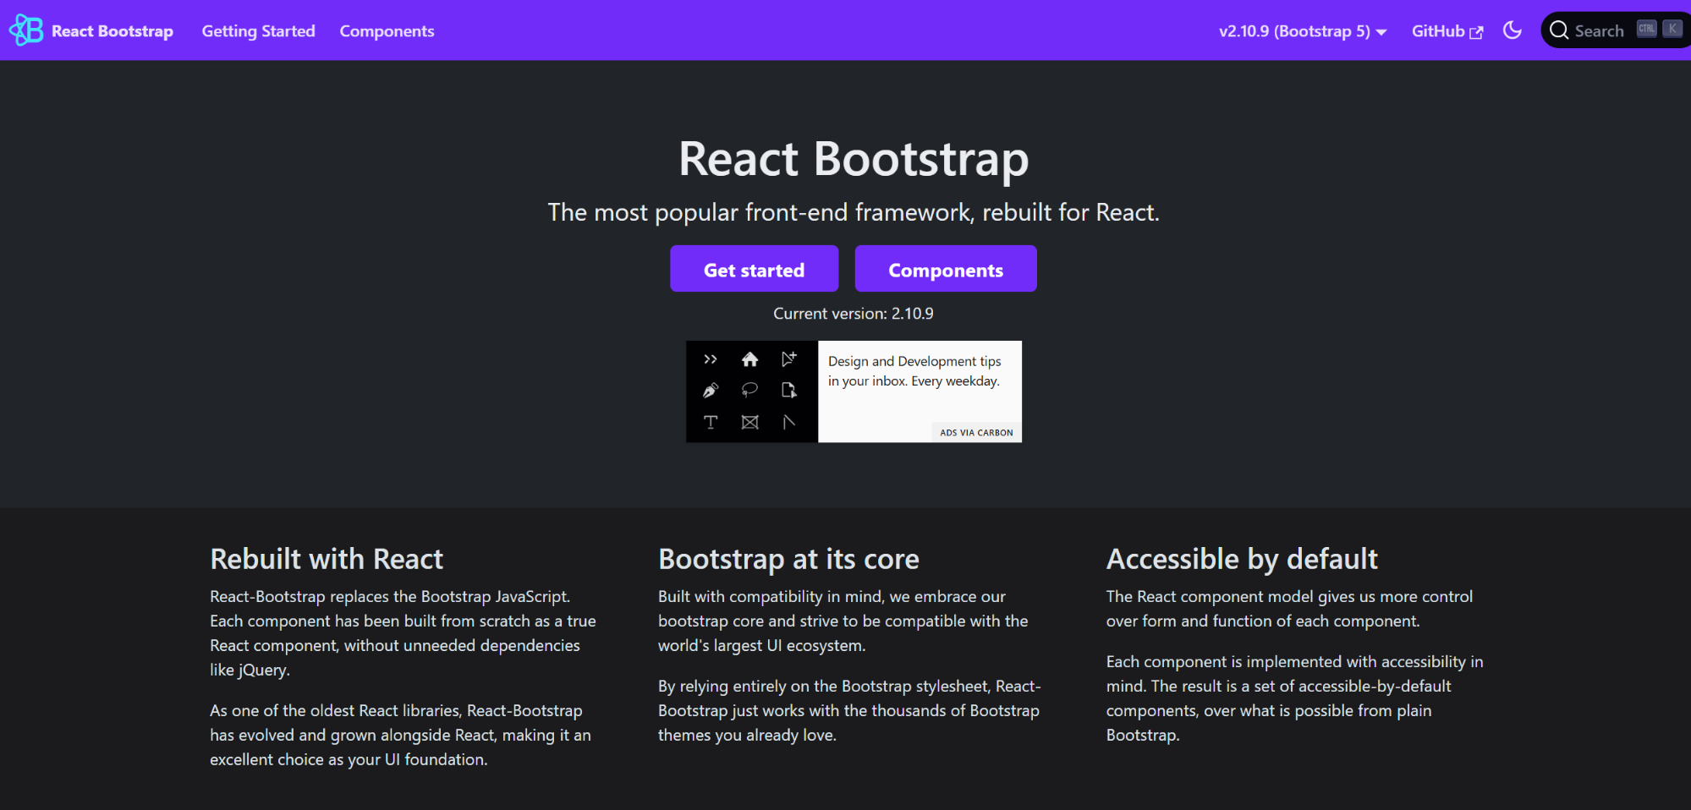Open the Design and Development tips ad text
The width and height of the screenshot is (1691, 810).
(914, 371)
